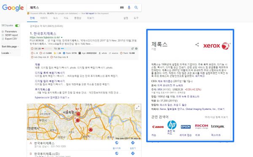253x157 pixels.
Task: Open the 제품 sitelink
Action: 38,64
